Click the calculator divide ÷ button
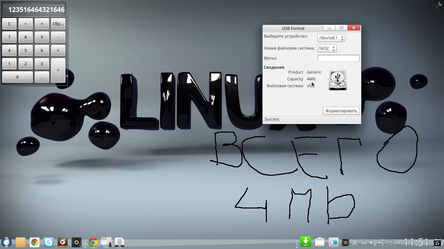444x249 pixels. (x=26, y=24)
